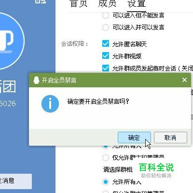Image resolution: width=193 pixels, height=193 pixels.
Task: Select the 设置 tab
Action: point(137,3)
